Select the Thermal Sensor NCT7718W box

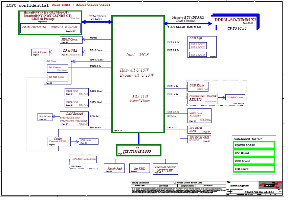[x=165, y=169]
